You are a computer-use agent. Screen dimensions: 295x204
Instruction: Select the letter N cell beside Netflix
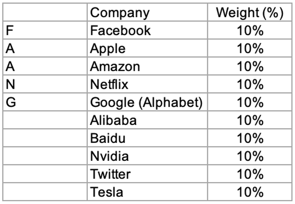click(10, 84)
